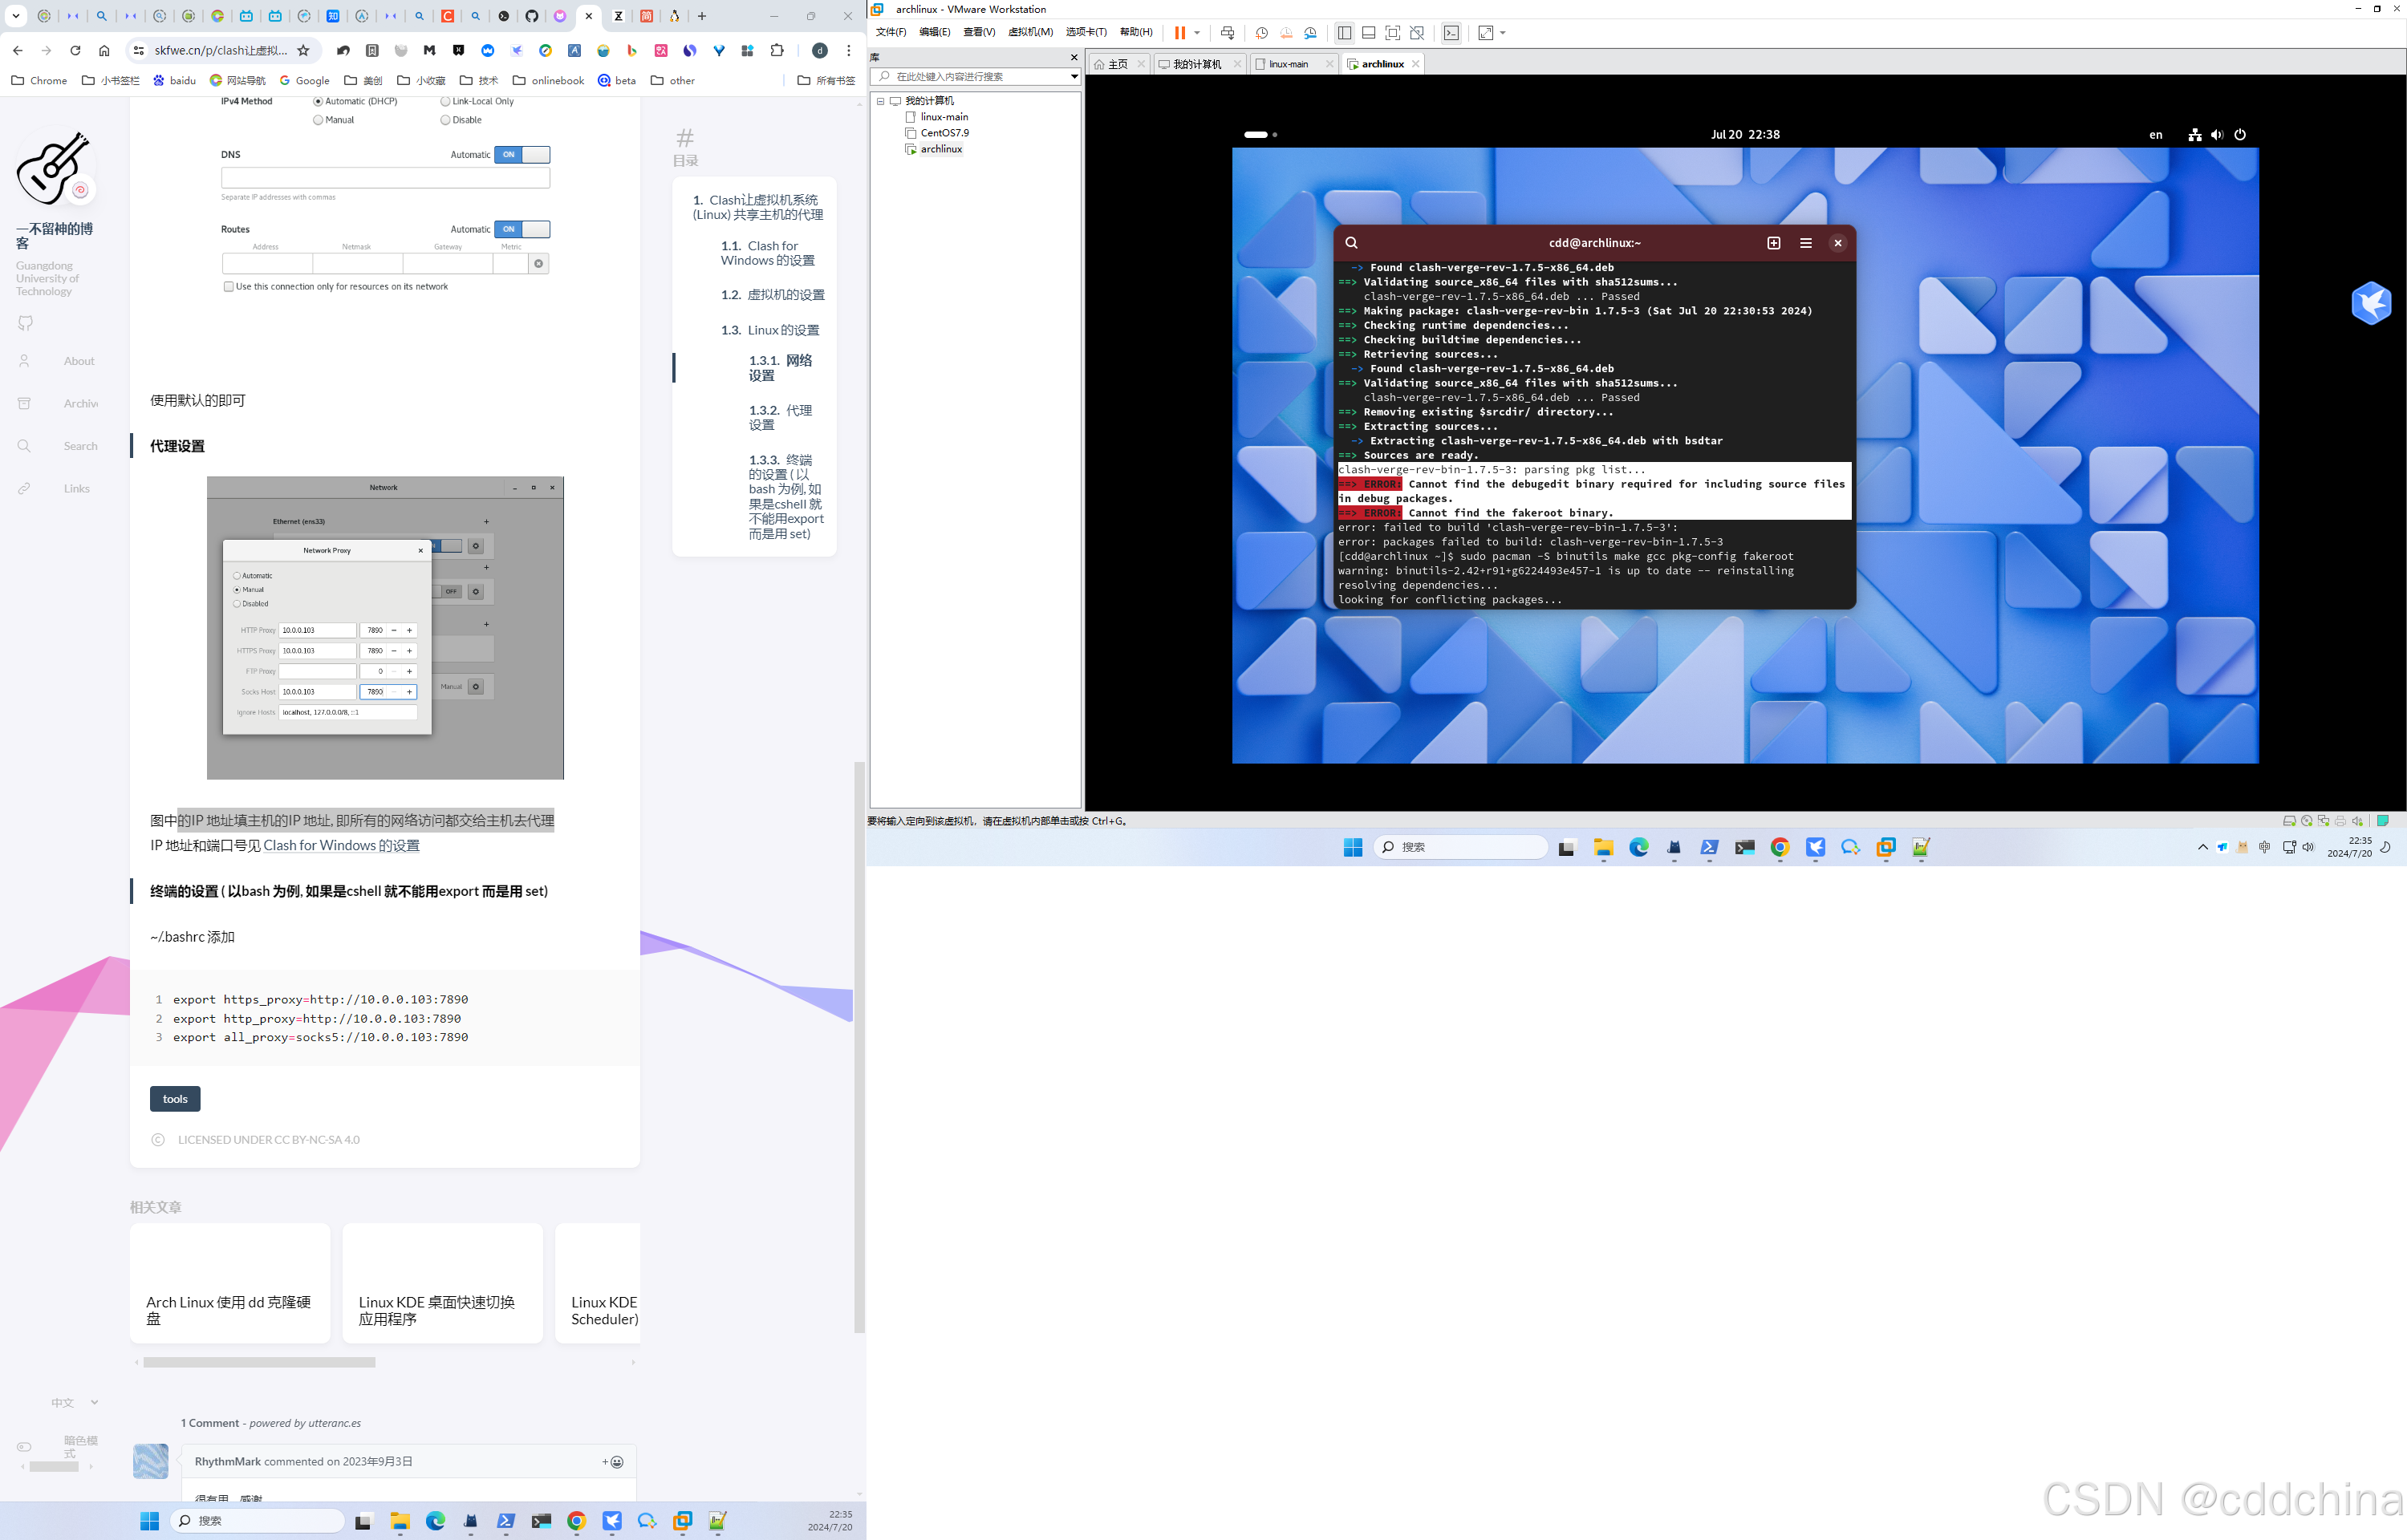Follow the 'Clash for Windows 的设置' link

coord(341,846)
